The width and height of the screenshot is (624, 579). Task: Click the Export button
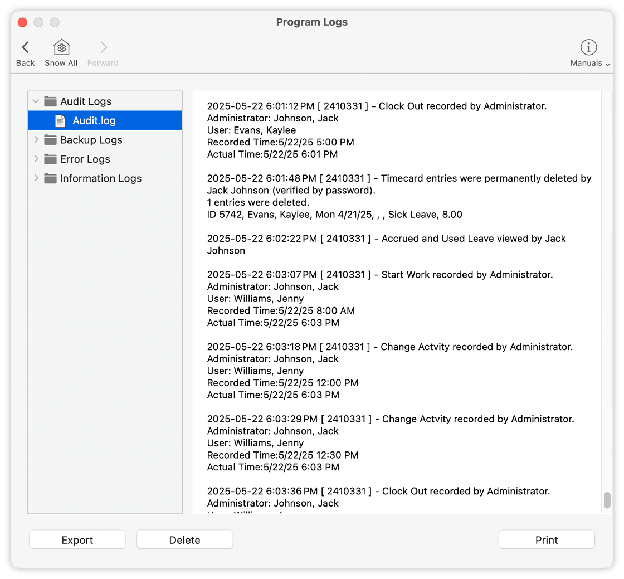[77, 540]
